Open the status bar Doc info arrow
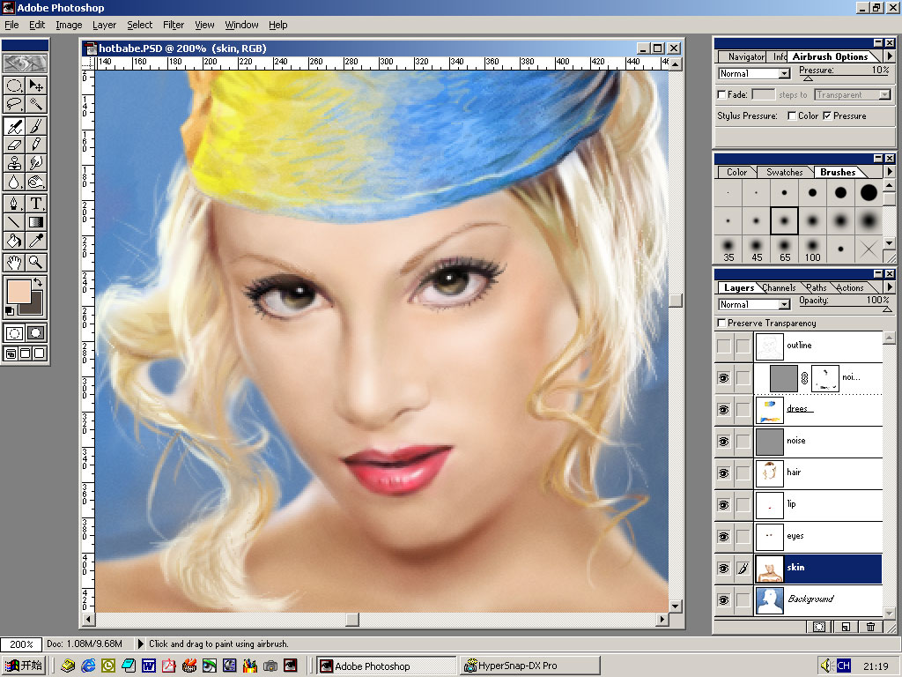 (x=140, y=644)
